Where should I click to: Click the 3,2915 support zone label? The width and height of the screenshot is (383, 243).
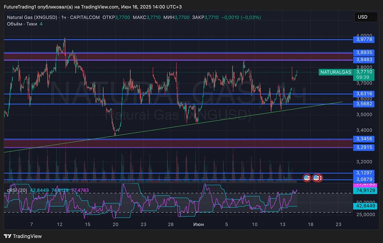pyautogui.click(x=364, y=147)
